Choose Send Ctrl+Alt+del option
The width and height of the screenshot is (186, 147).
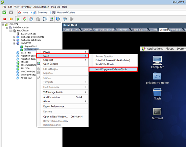pos(113,64)
